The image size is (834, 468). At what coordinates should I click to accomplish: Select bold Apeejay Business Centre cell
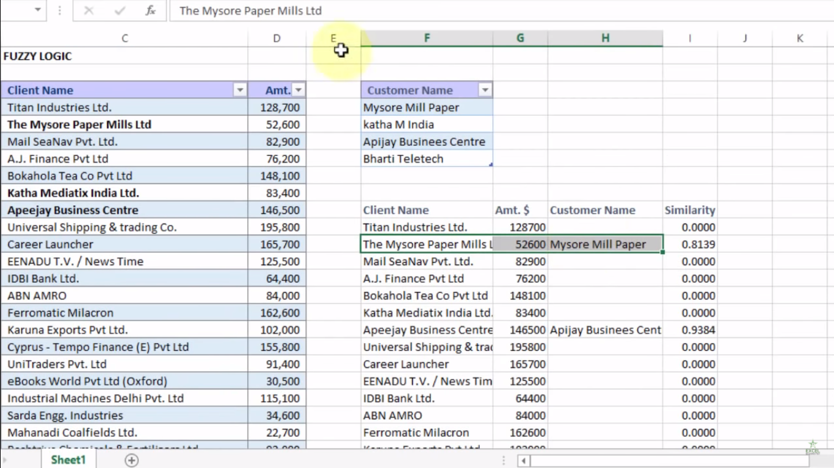point(125,210)
